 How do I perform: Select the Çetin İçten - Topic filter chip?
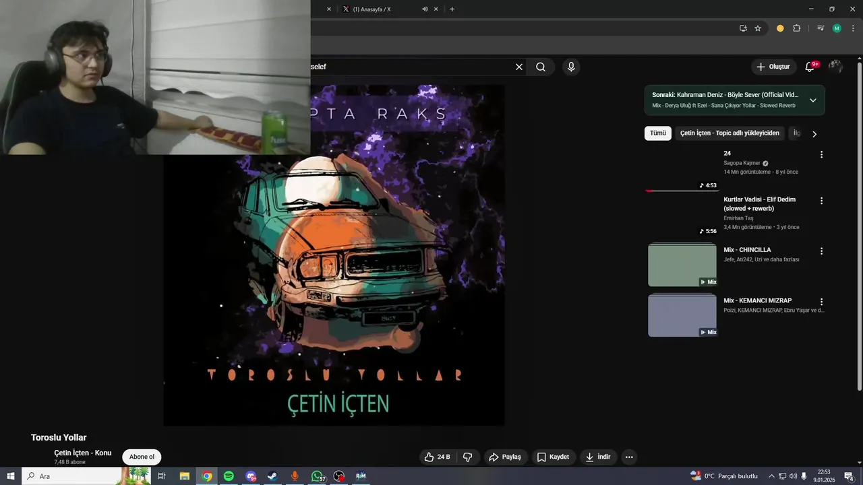(x=730, y=133)
